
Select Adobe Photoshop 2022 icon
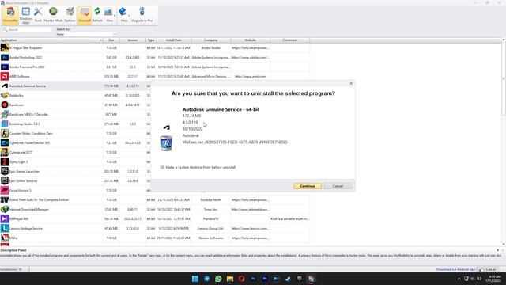tap(5, 58)
